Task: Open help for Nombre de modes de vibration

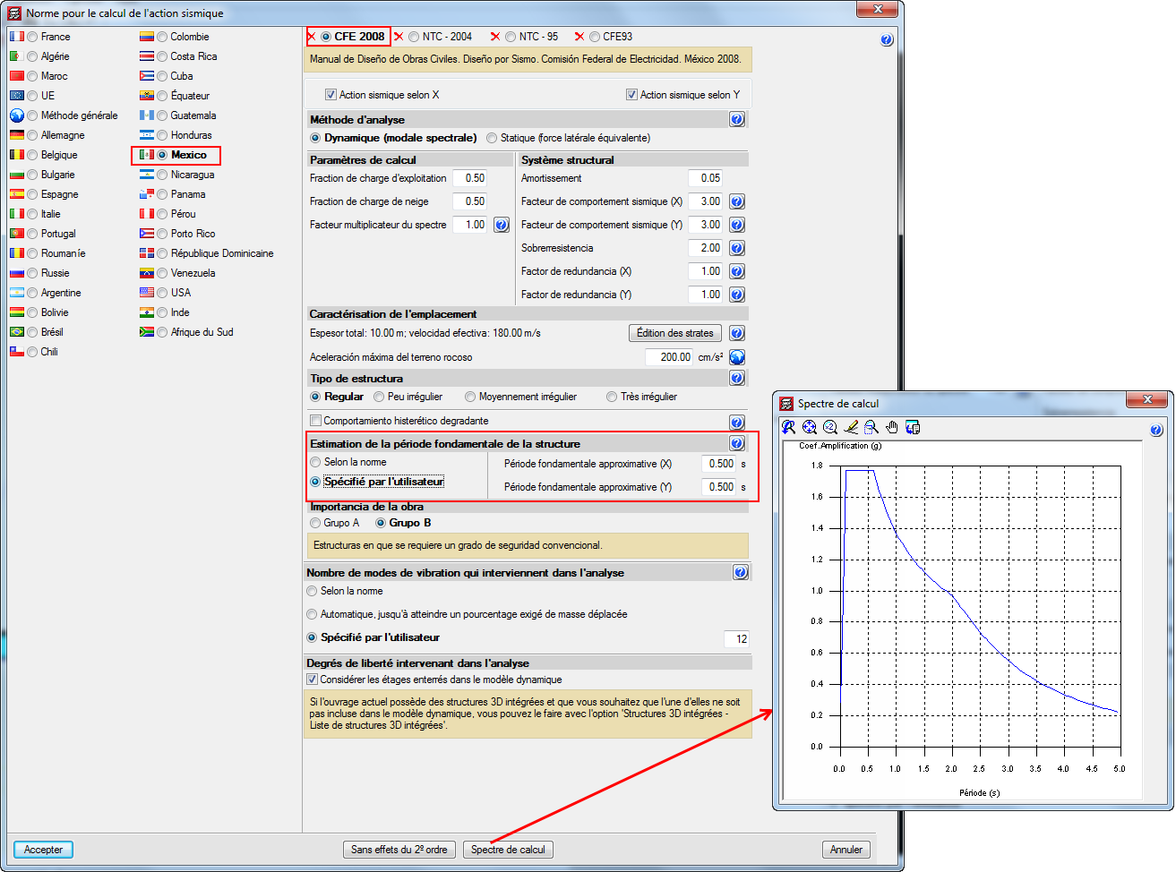Action: pos(741,572)
